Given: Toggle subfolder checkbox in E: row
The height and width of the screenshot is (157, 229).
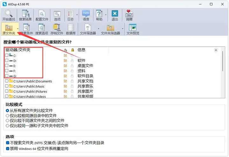Looking at the screenshot, I should tap(65, 66).
